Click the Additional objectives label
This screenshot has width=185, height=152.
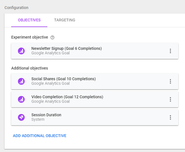[x=29, y=68]
